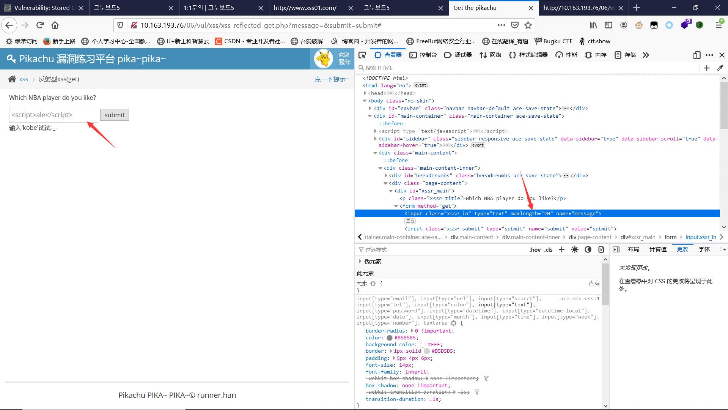
Task: Add a new CSS rule with plus icon
Action: click(561, 249)
